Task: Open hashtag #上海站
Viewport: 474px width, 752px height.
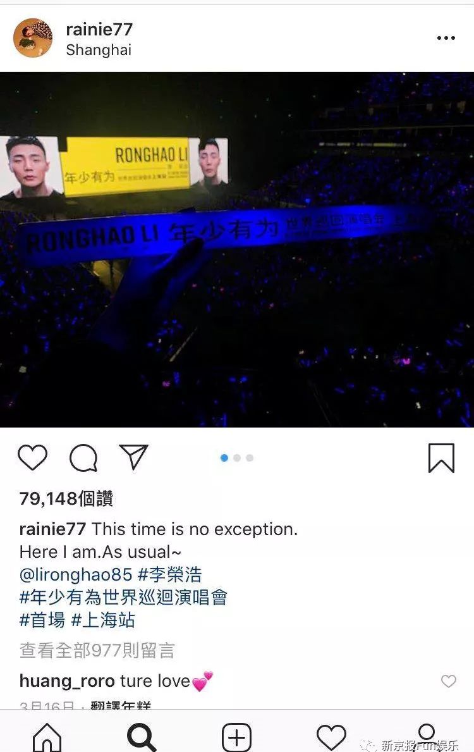Action: tap(103, 620)
